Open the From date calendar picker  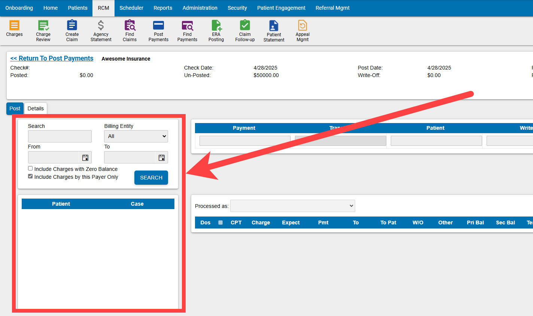[85, 157]
